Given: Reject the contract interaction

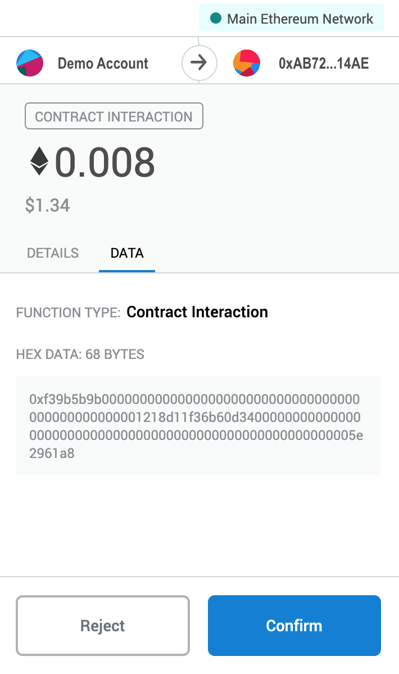Looking at the screenshot, I should pyautogui.click(x=102, y=625).
